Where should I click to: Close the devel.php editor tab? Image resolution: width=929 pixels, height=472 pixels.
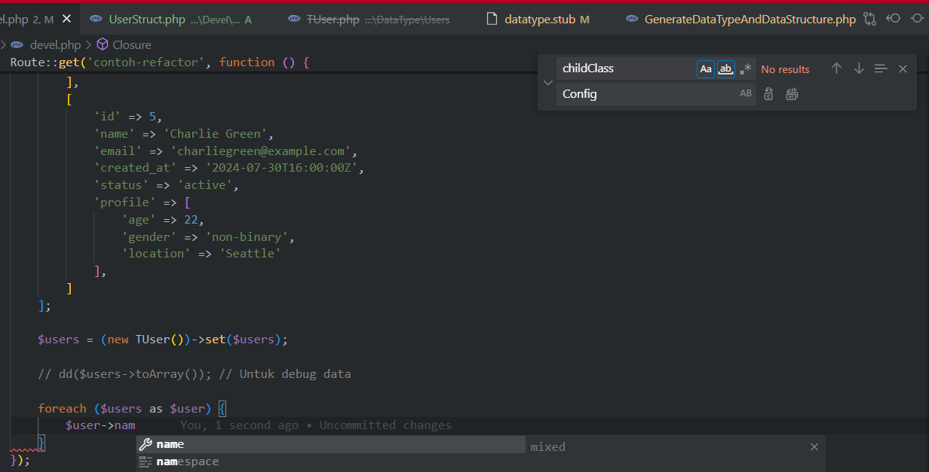[66, 20]
